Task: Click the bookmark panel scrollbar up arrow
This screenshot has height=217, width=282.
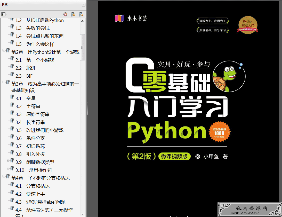Action: point(82,21)
